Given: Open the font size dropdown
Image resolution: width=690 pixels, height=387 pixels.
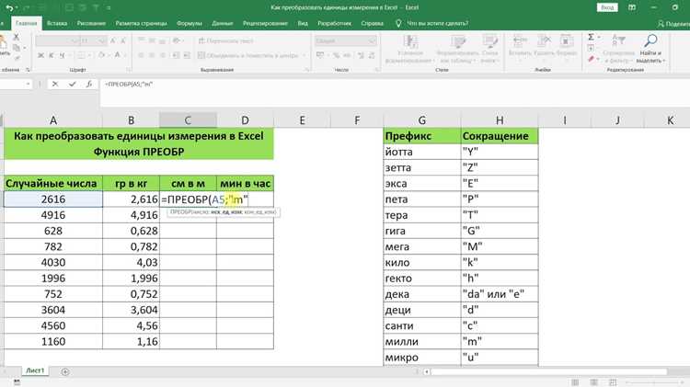Looking at the screenshot, I should point(102,40).
